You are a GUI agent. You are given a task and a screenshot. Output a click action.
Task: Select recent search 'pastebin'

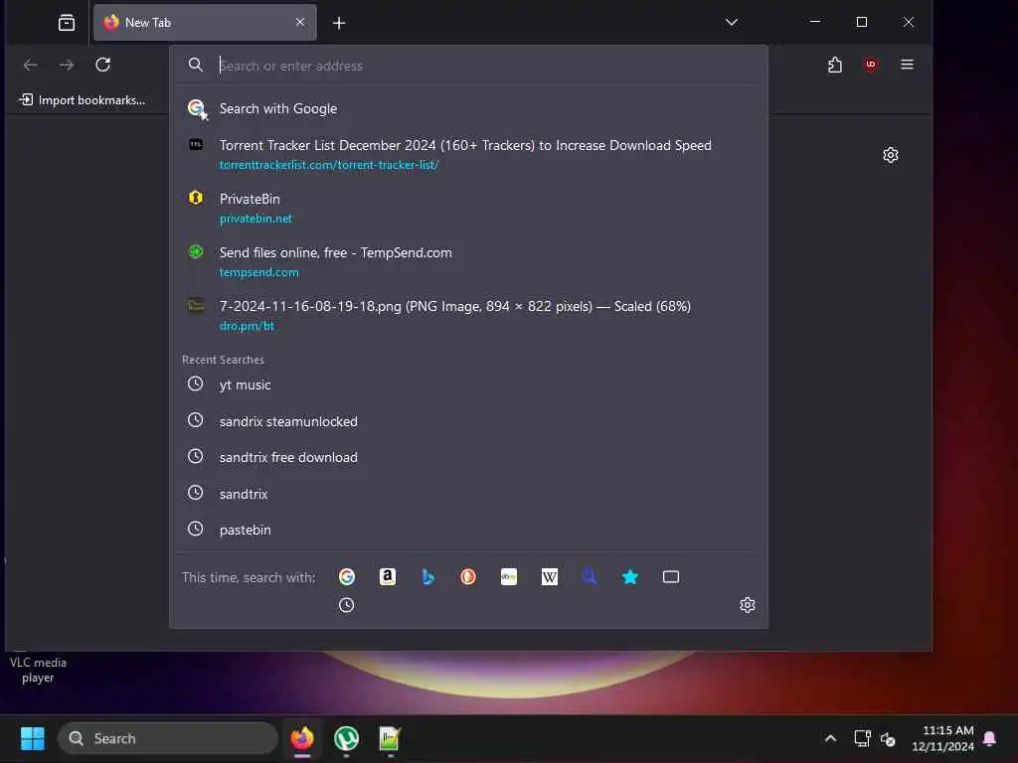pos(469,530)
